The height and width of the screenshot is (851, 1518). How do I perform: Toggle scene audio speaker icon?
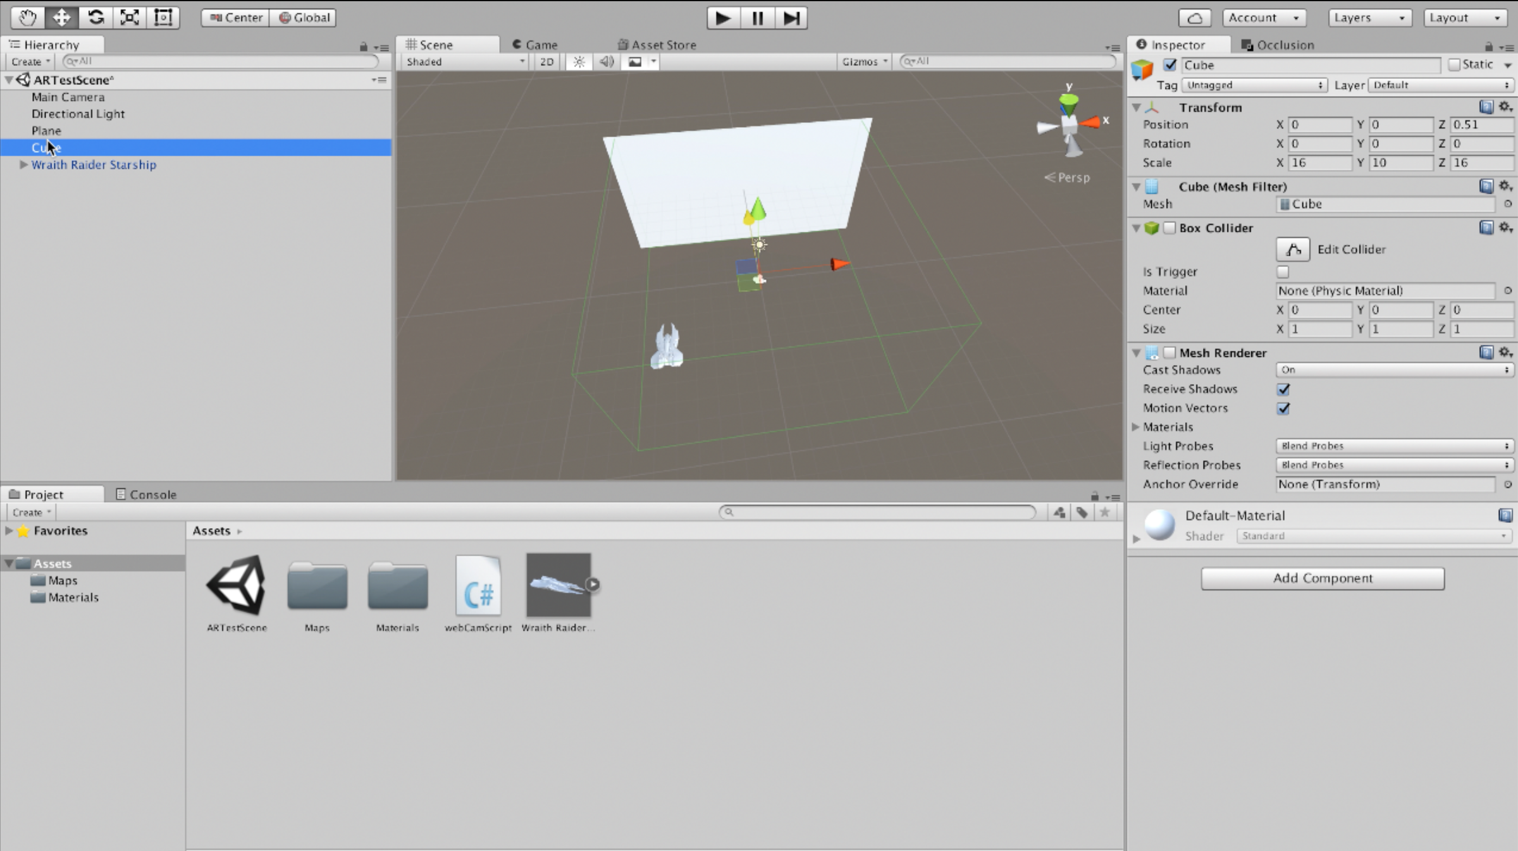(x=607, y=61)
